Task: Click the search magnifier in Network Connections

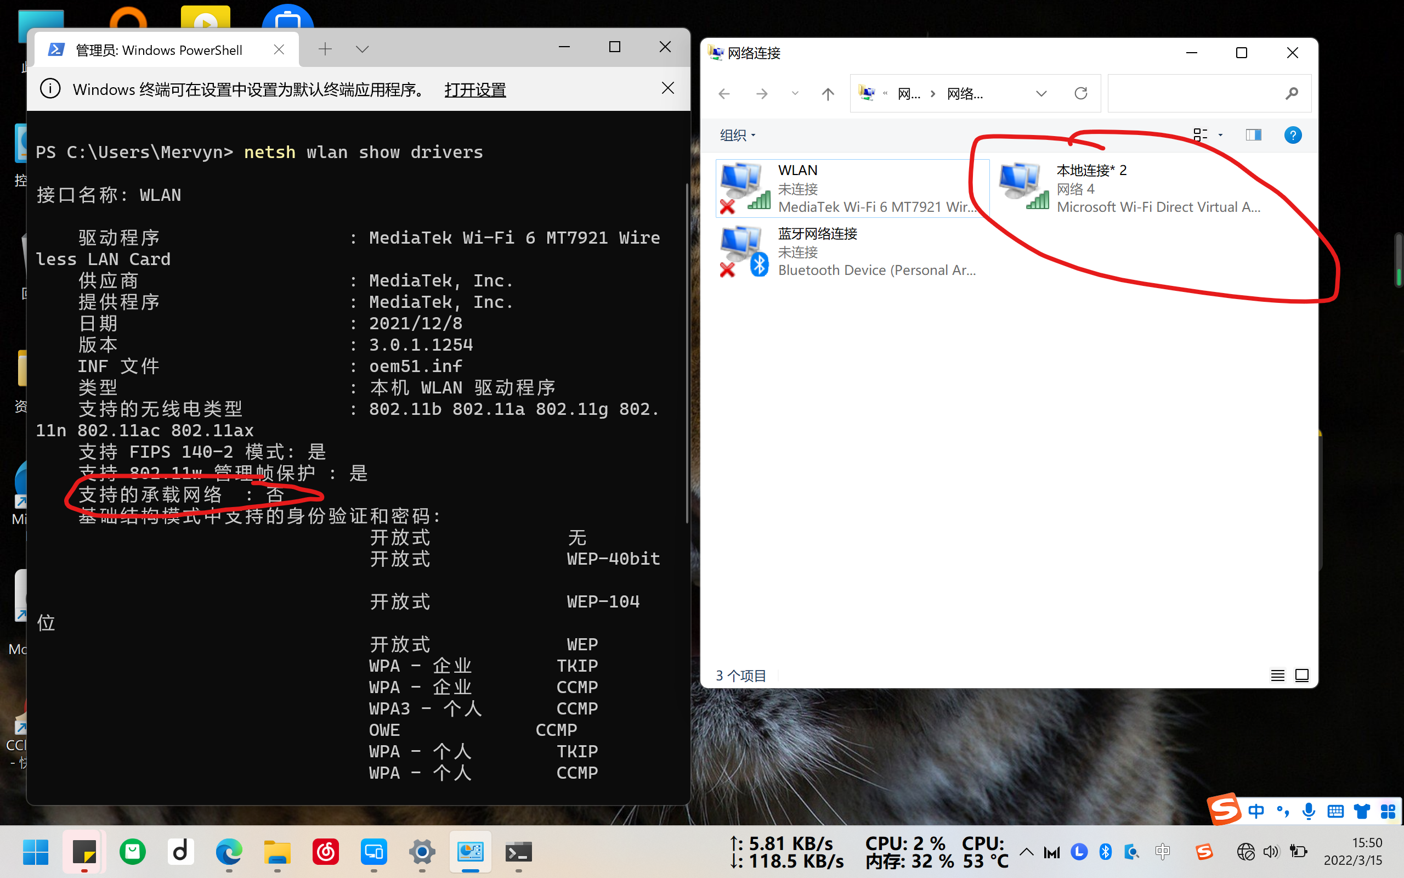Action: (x=1292, y=93)
